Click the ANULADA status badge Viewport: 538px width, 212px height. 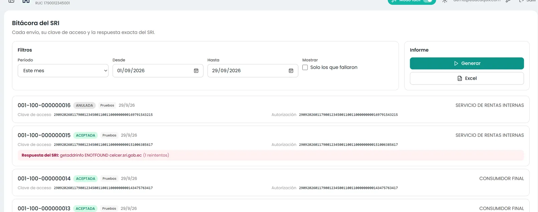[84, 105]
